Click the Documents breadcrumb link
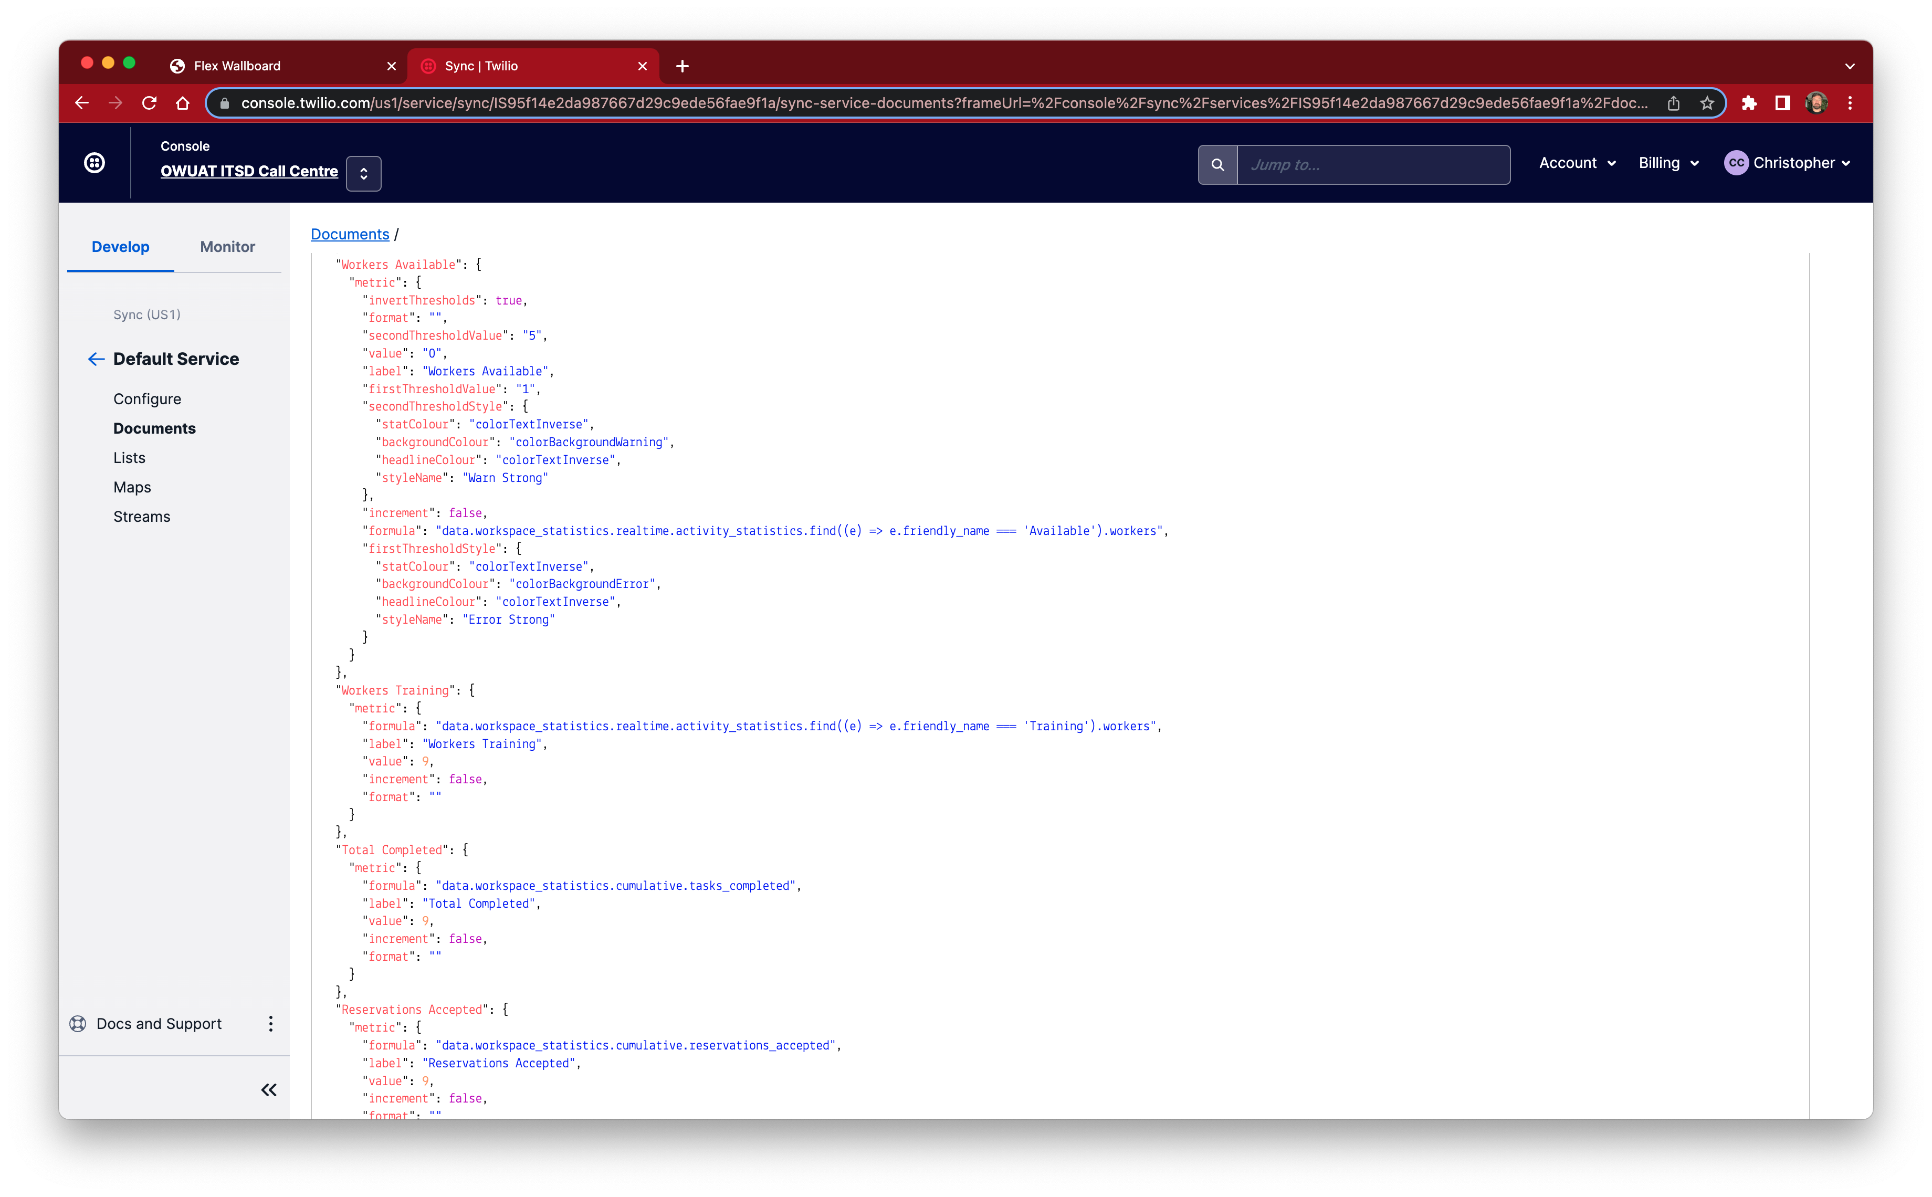Screen dimensions: 1932x1197 click(x=350, y=234)
